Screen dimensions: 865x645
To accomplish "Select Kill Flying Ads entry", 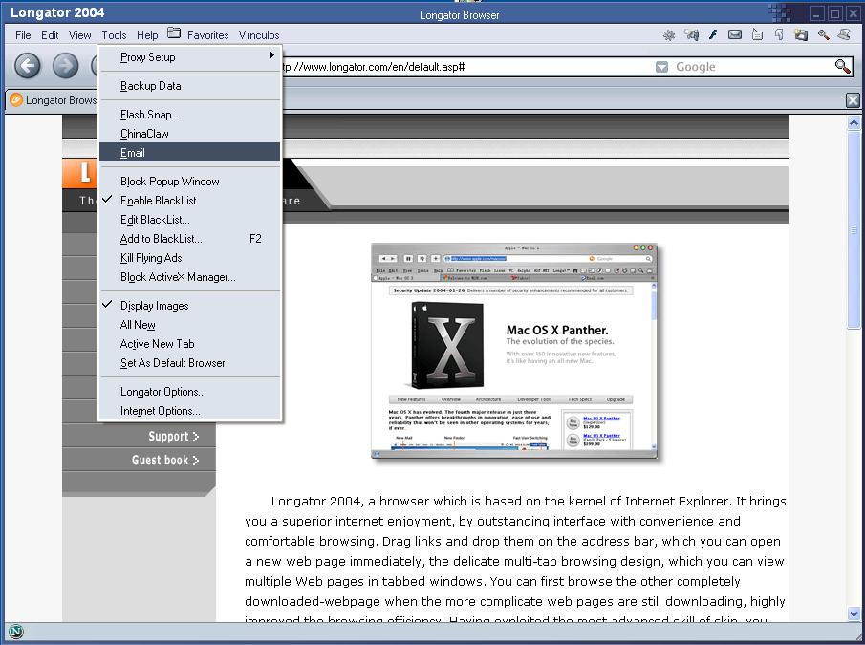I will point(190,258).
